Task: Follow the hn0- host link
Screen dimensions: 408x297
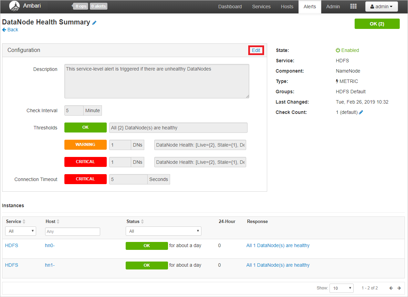Action: click(50, 245)
